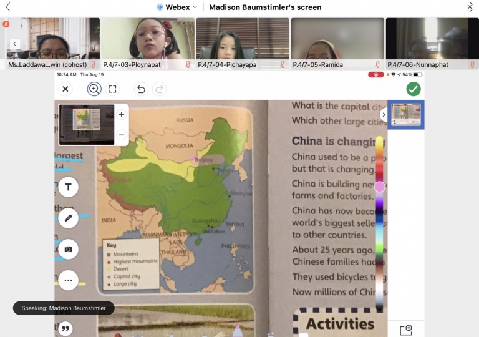
Task: Open the Webex dropdown menu
Action: coord(177,7)
